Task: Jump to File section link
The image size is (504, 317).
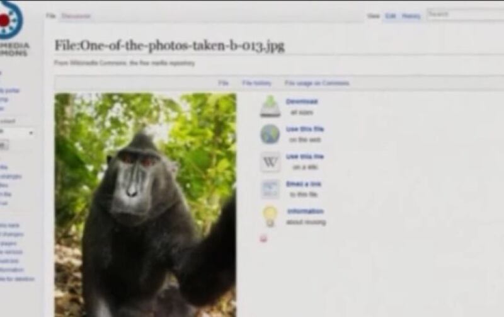Action: click(223, 83)
